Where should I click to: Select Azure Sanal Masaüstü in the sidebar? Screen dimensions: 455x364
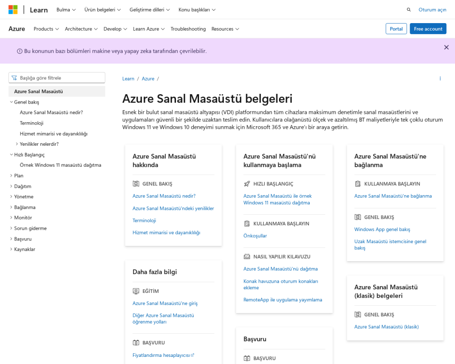click(57, 92)
